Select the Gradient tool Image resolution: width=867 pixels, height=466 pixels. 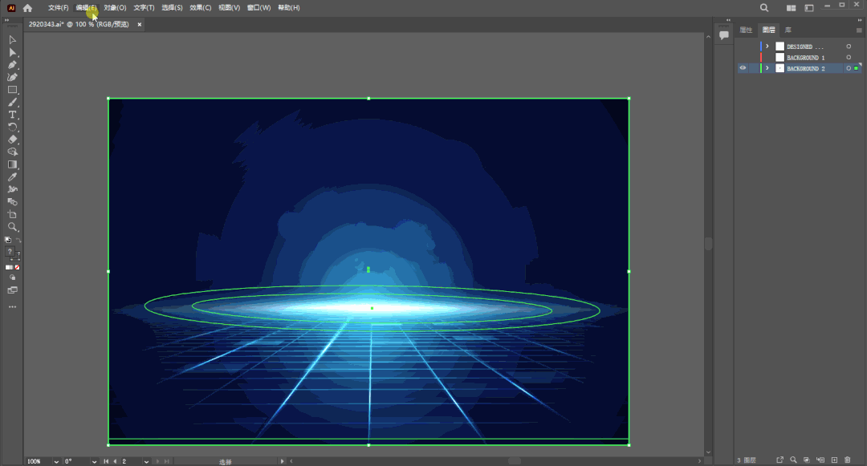(12, 164)
